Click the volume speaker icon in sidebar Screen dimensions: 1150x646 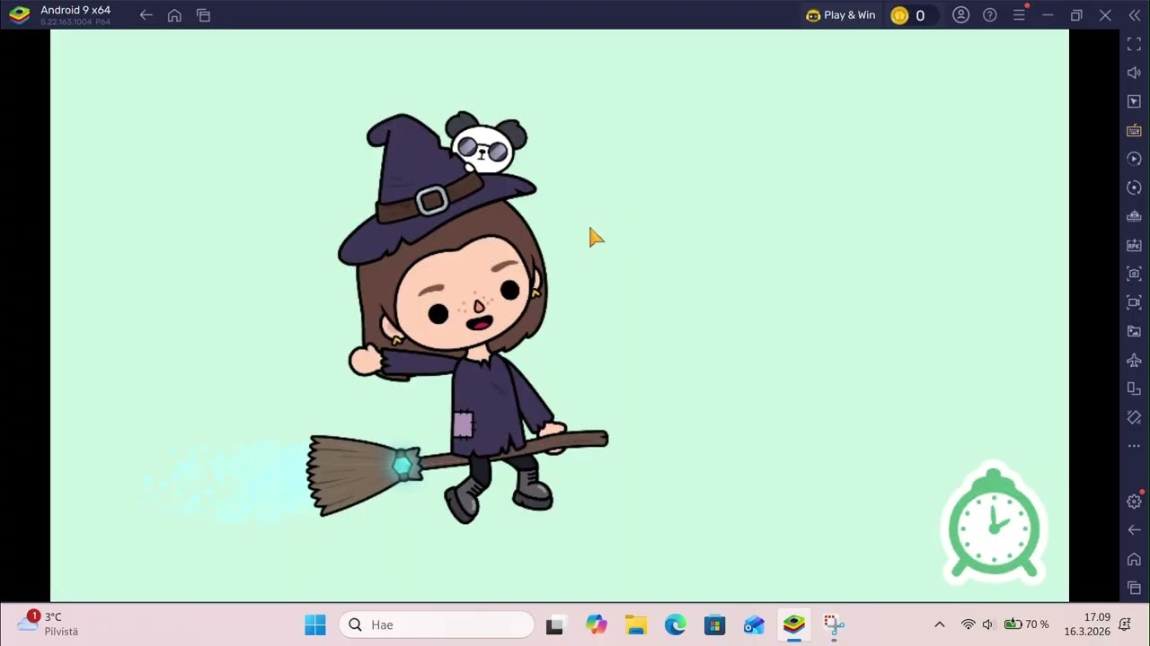(x=1134, y=73)
